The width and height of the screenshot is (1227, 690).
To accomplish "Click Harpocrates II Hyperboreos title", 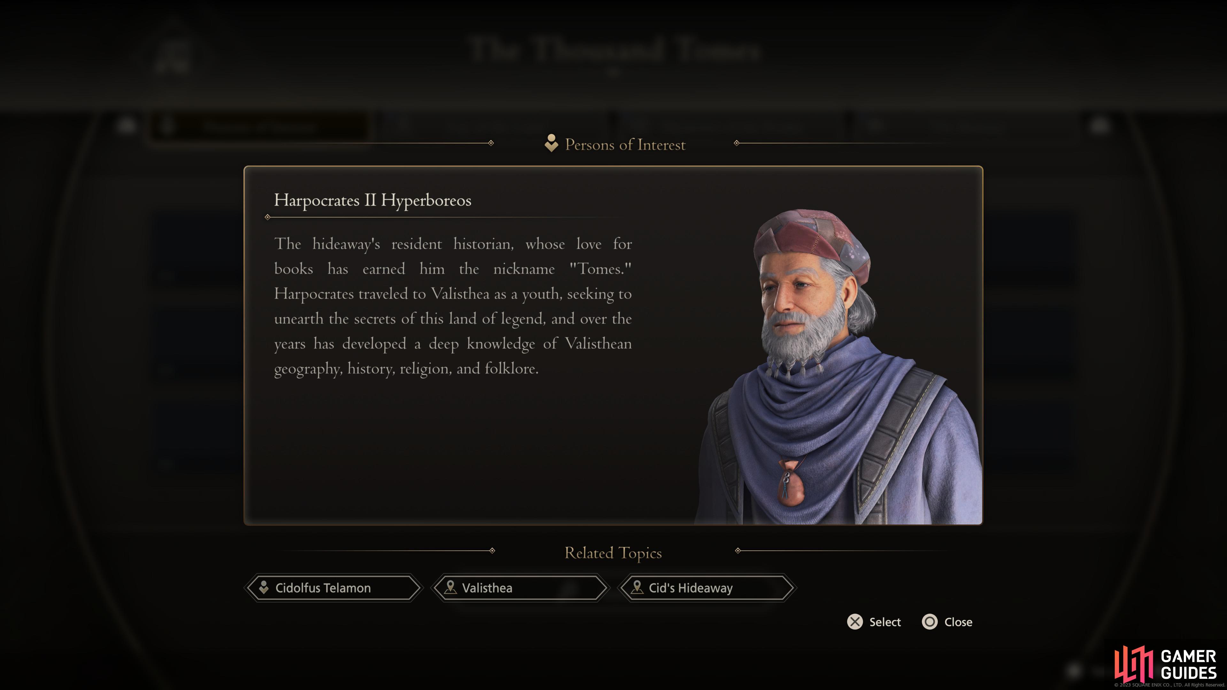I will click(x=373, y=201).
